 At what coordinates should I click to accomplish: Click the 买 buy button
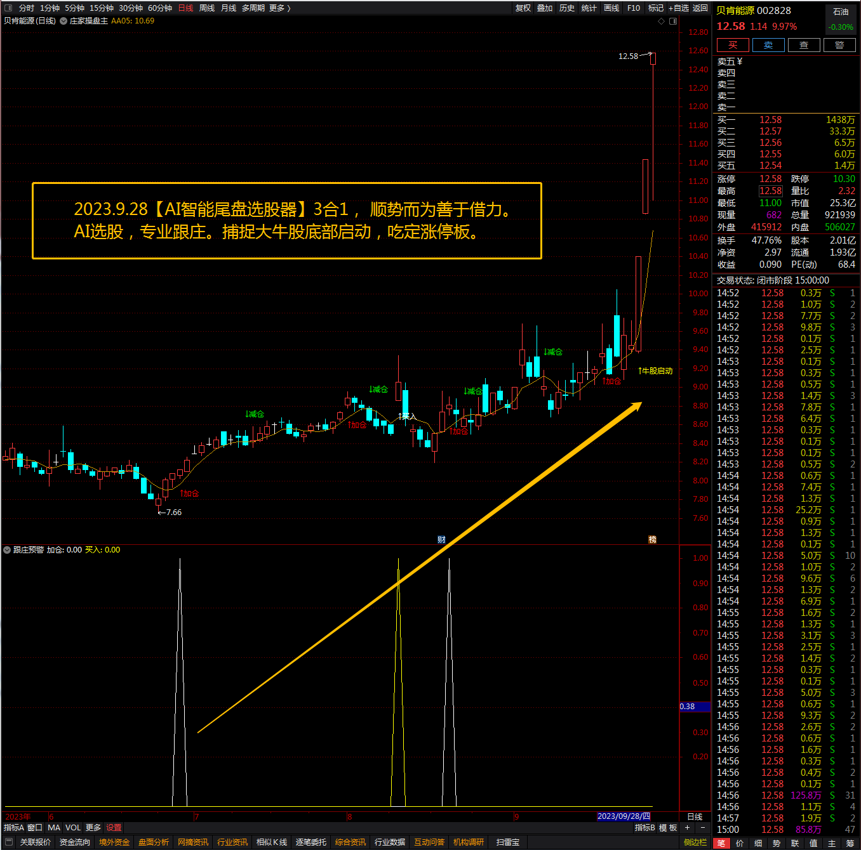[x=733, y=45]
